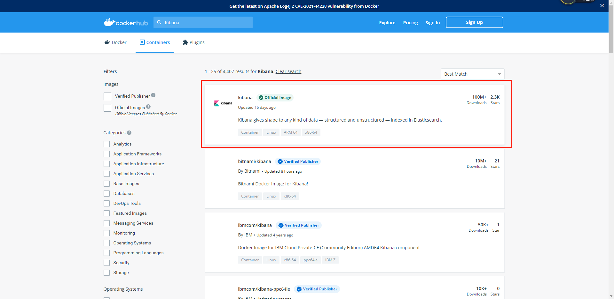Click the Sign Up button

pos(474,22)
